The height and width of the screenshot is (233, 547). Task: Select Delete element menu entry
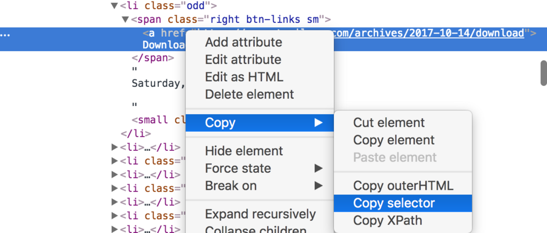coord(260,94)
